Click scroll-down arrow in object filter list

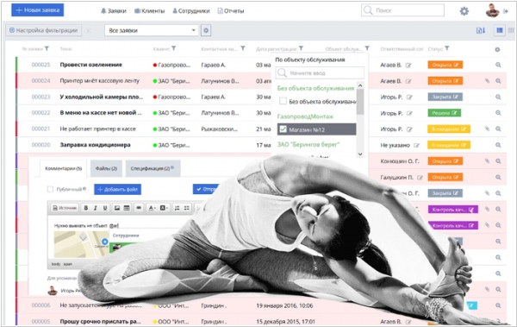pos(360,154)
